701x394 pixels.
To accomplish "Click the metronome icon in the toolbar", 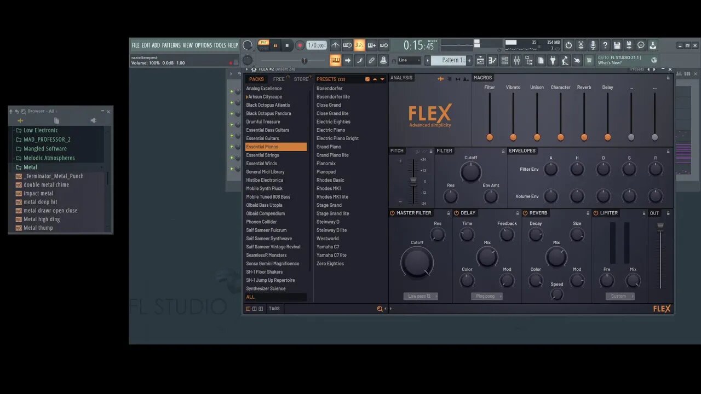I will 335,45.
